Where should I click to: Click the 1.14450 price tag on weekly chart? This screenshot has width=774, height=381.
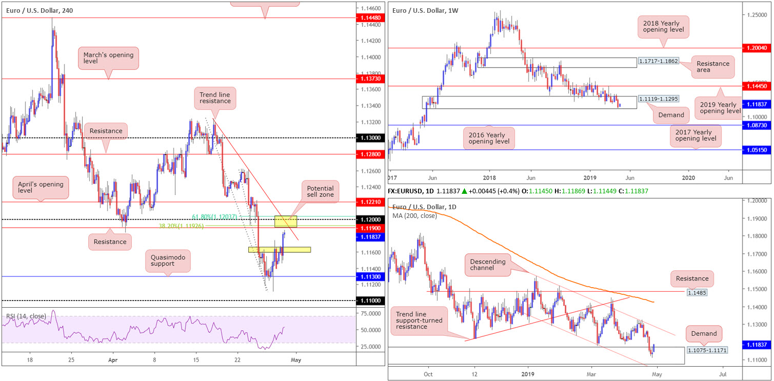point(756,86)
